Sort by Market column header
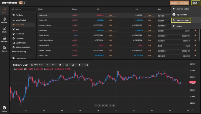201x114 pixels. (x=41, y=9)
